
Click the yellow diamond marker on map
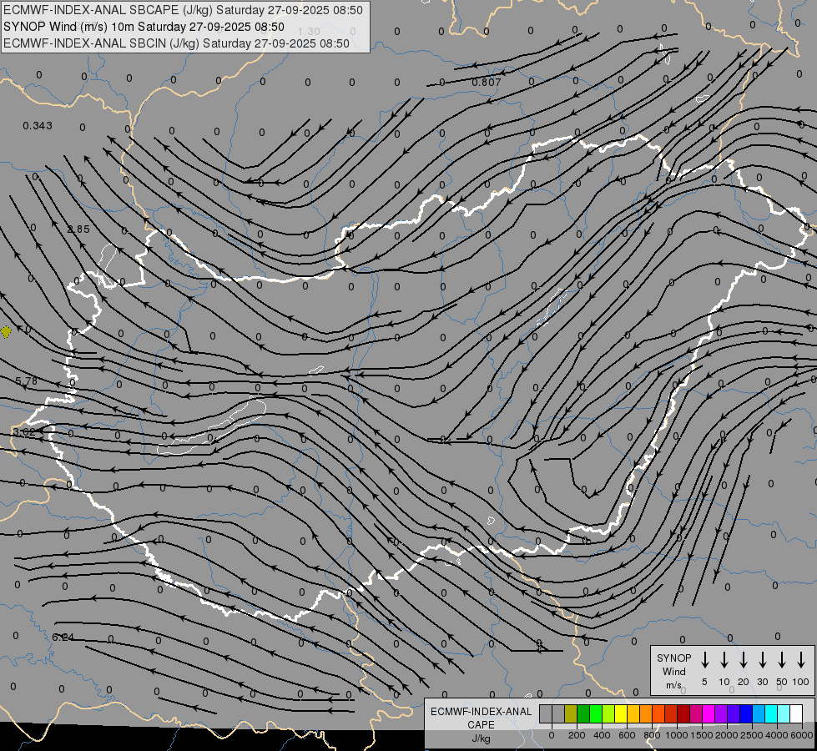6,331
